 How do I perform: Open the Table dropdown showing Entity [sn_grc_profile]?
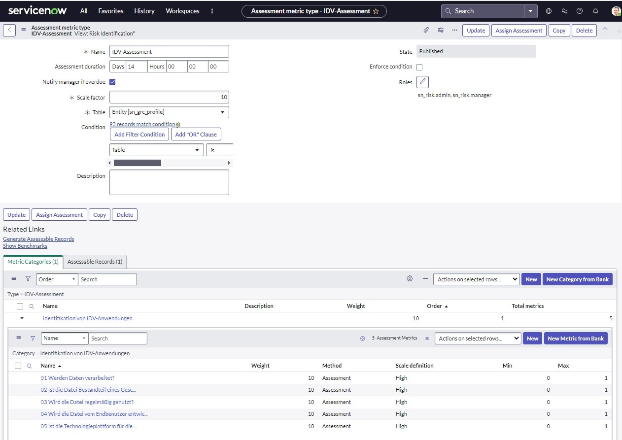tap(169, 112)
